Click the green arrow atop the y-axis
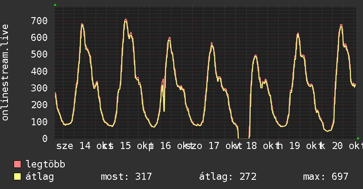Viewport: 363px width, 189px height. click(x=55, y=5)
